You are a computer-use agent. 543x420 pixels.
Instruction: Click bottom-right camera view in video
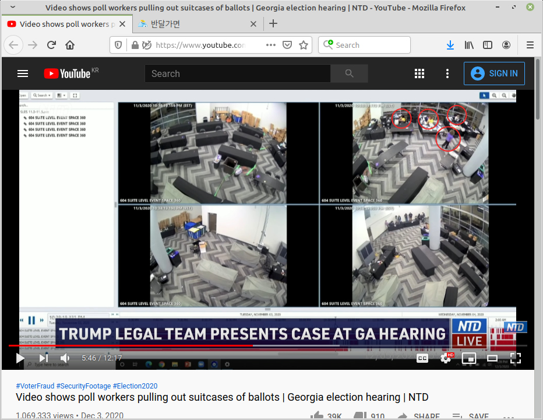coord(418,256)
